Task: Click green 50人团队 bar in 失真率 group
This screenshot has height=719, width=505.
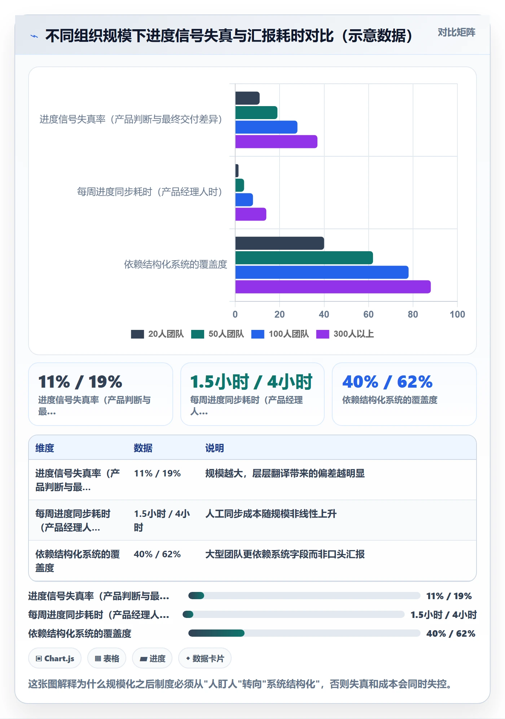Action: pos(256,113)
